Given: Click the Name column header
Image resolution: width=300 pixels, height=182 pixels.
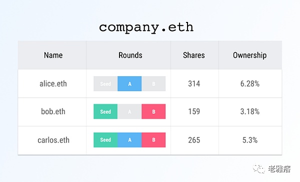Looking at the screenshot, I should [x=53, y=55].
